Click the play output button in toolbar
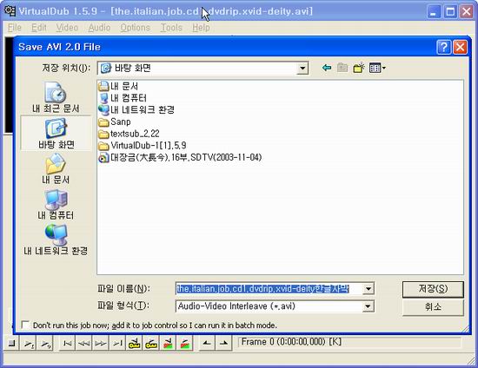The height and width of the screenshot is (368, 478). pos(46,344)
